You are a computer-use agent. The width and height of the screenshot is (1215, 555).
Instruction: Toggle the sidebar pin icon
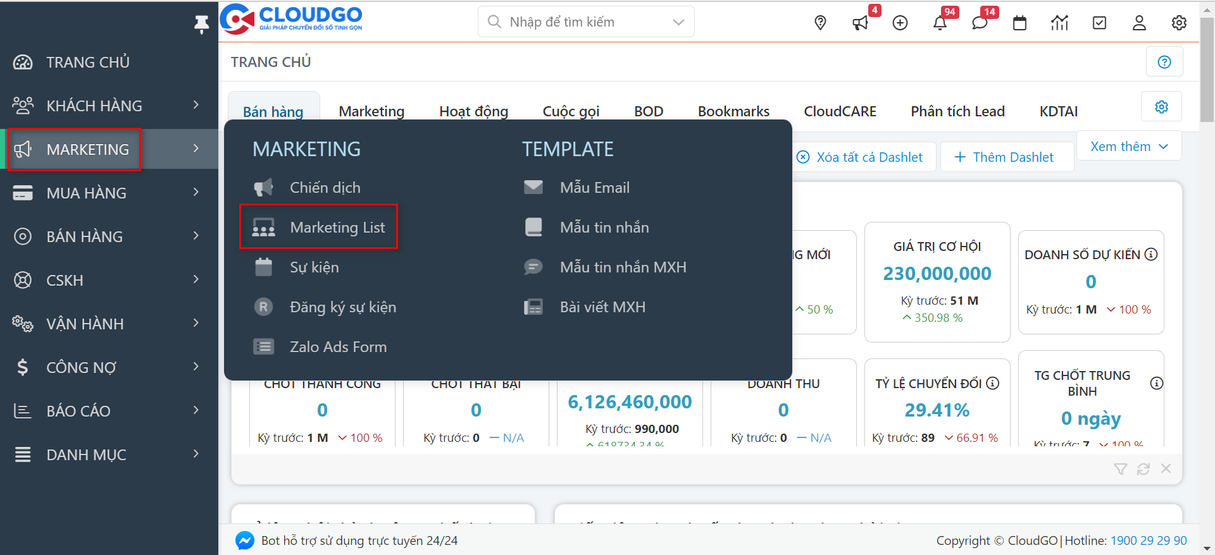[x=201, y=24]
